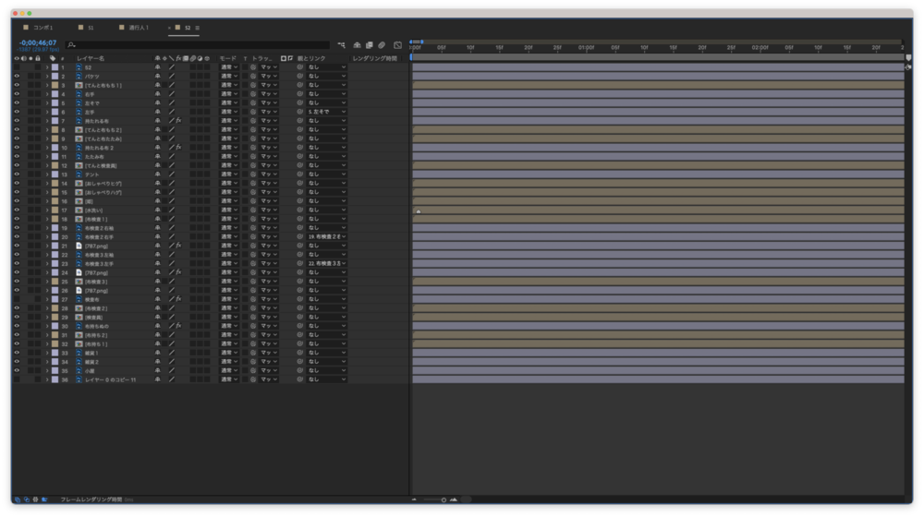The image size is (924, 517).
Task: Click the current timecode 0;00;46;07
Action: (38, 42)
